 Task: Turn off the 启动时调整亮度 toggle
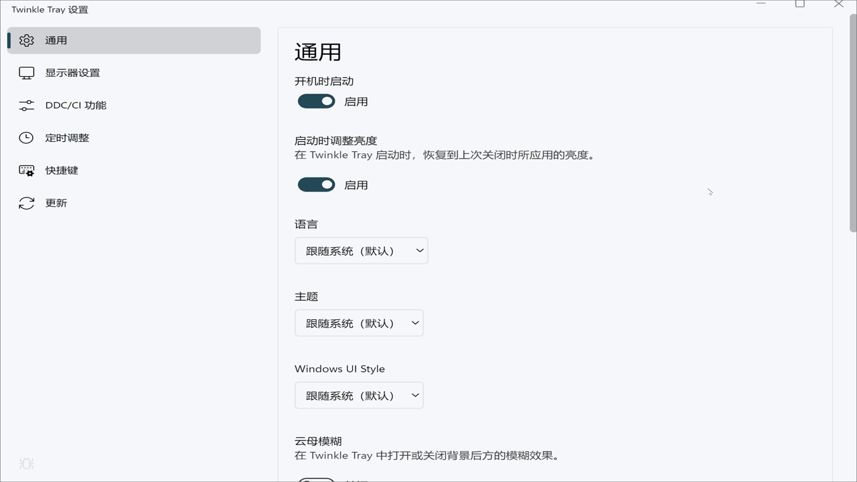[316, 184]
